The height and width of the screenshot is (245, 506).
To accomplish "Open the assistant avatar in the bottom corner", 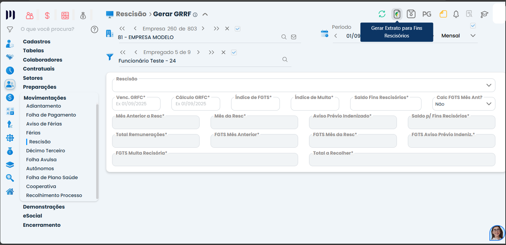I will coord(497,233).
